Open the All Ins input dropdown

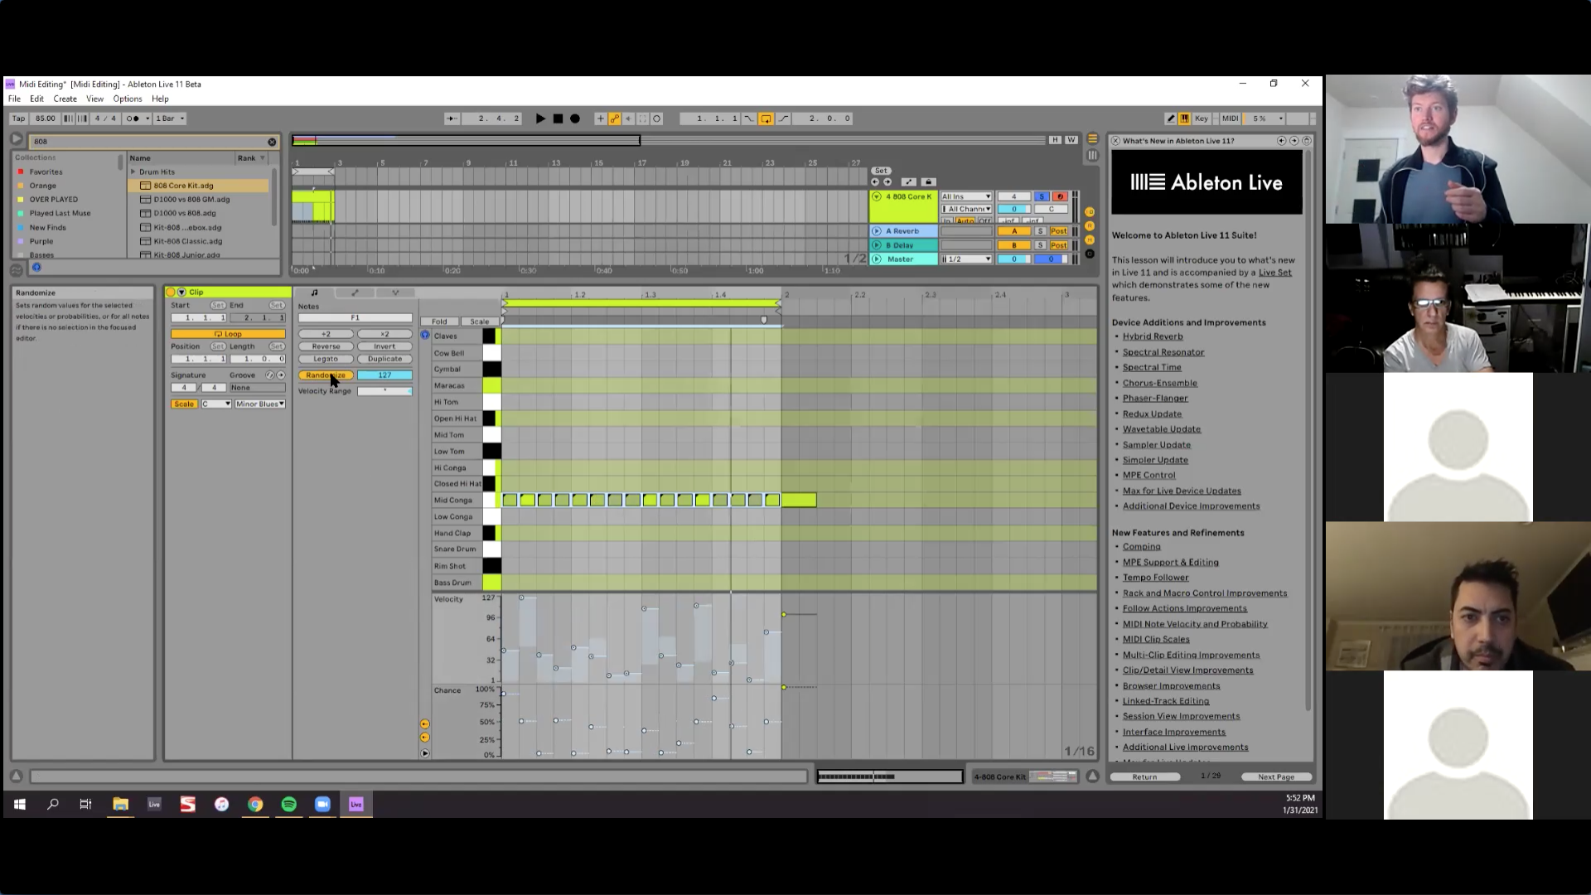[966, 196]
